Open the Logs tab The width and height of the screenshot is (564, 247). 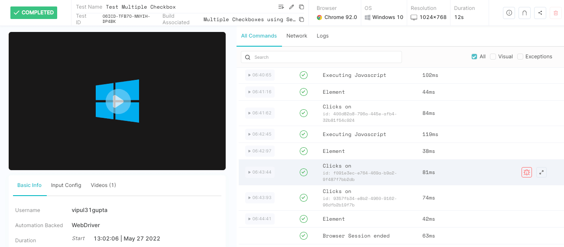(x=323, y=36)
